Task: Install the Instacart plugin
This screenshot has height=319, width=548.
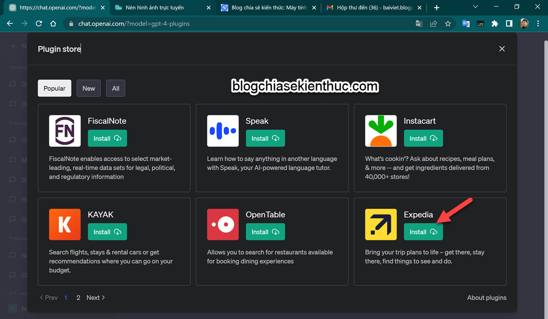Action: 423,138
